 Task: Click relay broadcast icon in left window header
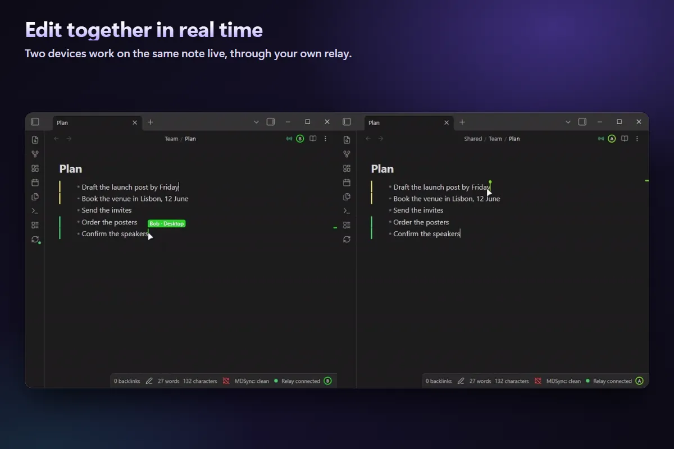coord(289,139)
